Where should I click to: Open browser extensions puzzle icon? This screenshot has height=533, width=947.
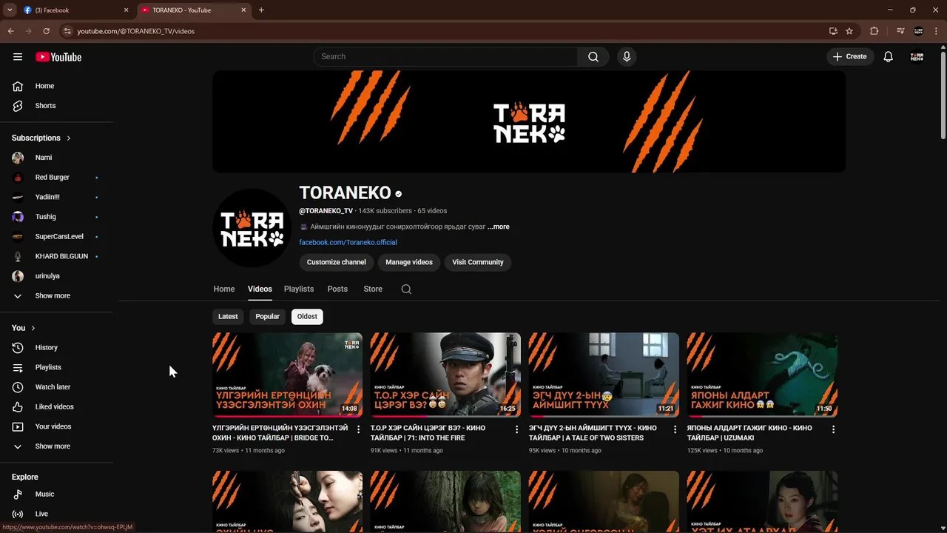click(x=874, y=31)
